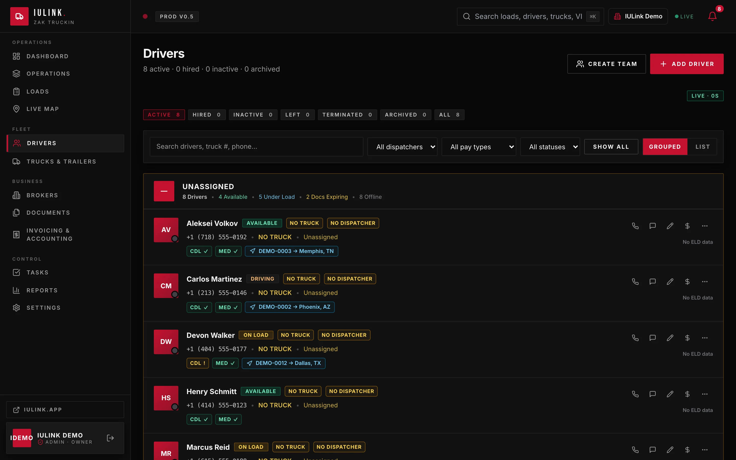Collapse the Unassigned group with minus button
This screenshot has width=736, height=460.
point(164,191)
